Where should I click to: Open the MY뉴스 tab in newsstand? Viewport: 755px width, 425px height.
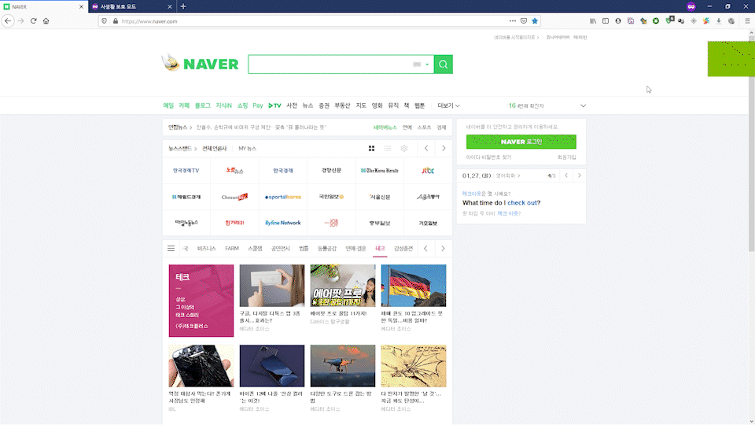[x=248, y=149]
